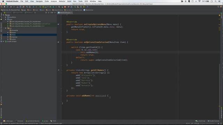Viewport: 223px width, 125px height.
Task: Toggle the Structure side tool window tab
Action: click(1, 27)
